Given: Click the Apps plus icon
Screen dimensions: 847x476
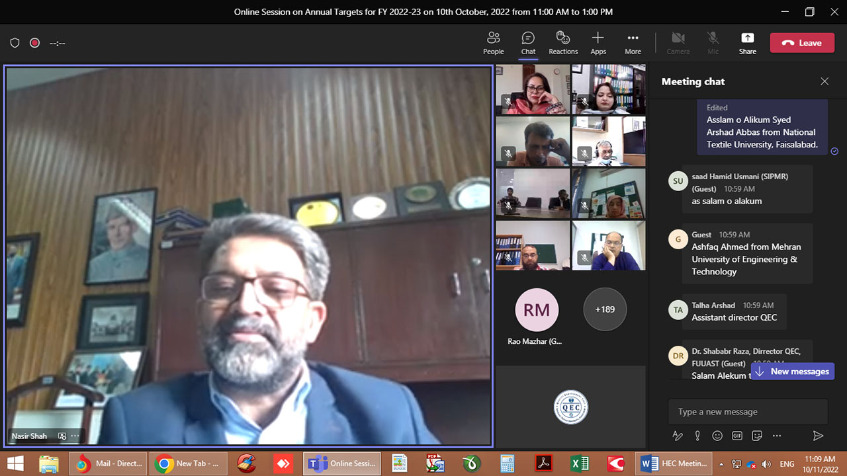Looking at the screenshot, I should coord(598,43).
